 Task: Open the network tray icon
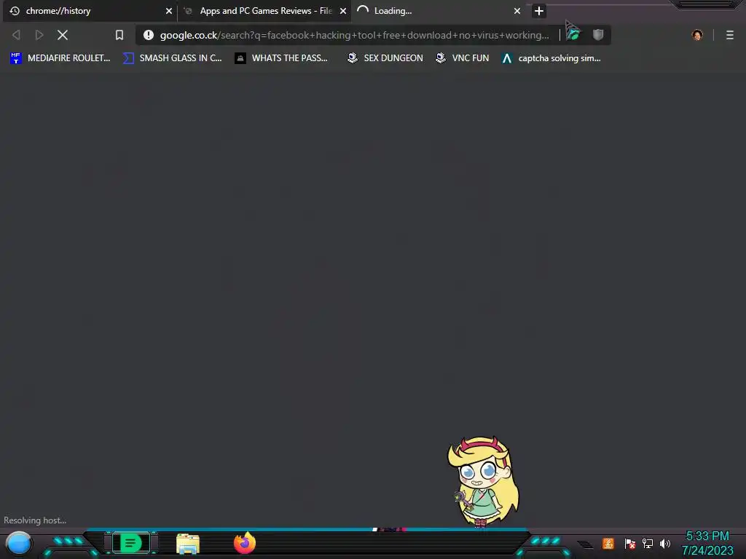pos(648,543)
